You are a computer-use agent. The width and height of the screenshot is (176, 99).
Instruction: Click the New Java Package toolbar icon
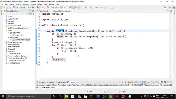[x=53, y=7]
